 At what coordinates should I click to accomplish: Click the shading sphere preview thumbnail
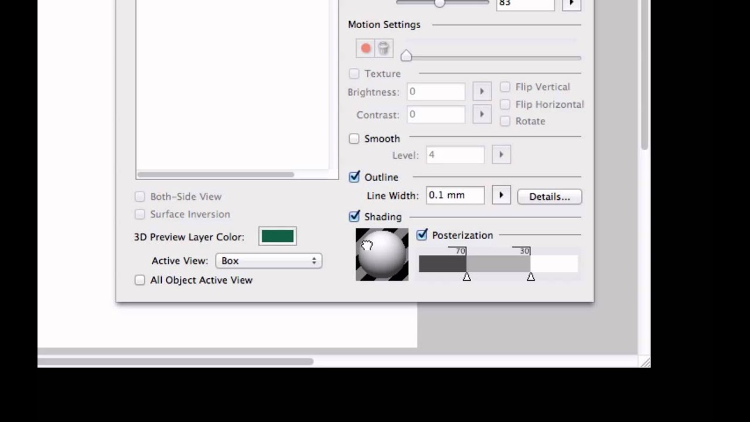381,254
